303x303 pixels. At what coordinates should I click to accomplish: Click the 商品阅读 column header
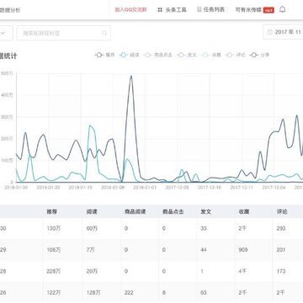tap(135, 212)
